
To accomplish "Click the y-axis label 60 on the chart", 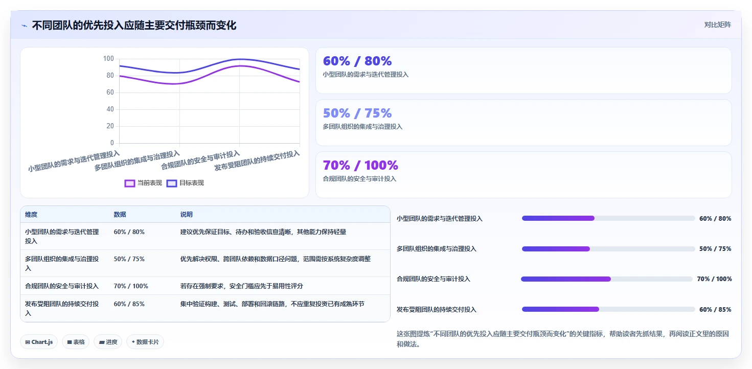I will 110,93.
